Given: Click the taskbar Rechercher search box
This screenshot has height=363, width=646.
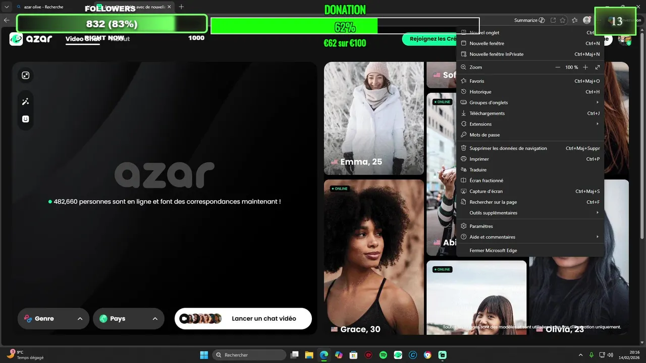Looking at the screenshot, I should pos(249,355).
